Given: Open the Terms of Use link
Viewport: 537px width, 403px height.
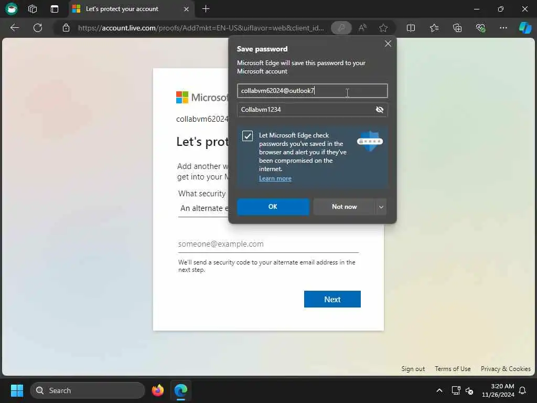Looking at the screenshot, I should pos(453,369).
